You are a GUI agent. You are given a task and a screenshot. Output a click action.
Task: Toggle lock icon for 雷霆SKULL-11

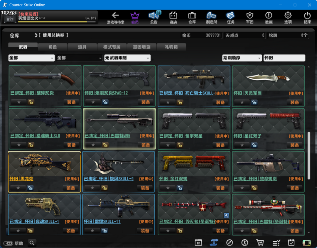[104, 231]
